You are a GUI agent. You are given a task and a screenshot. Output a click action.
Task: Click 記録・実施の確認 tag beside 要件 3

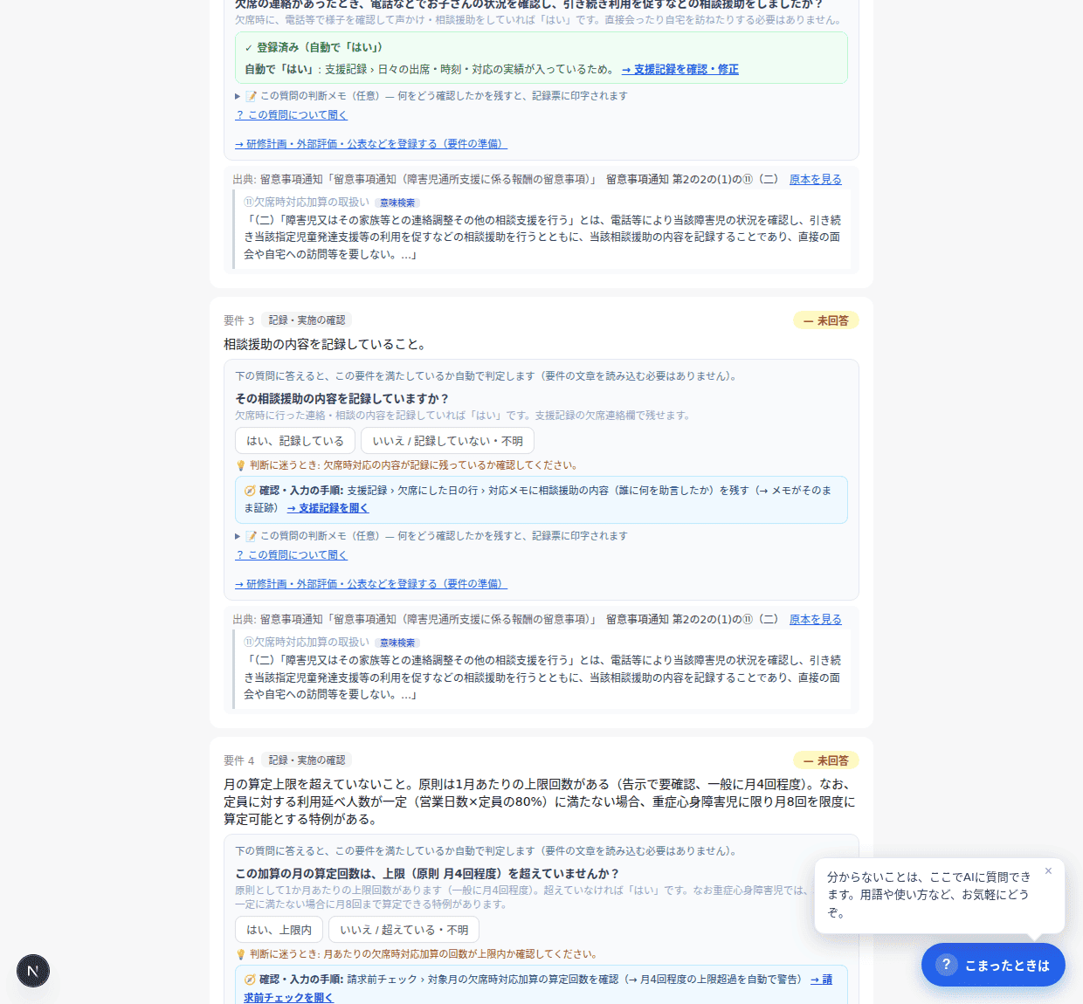[x=307, y=320]
